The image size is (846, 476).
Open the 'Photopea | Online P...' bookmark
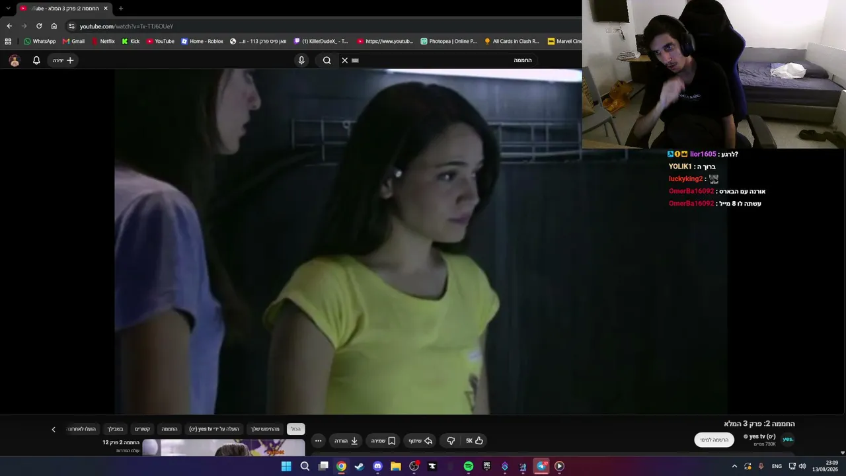[x=448, y=41]
